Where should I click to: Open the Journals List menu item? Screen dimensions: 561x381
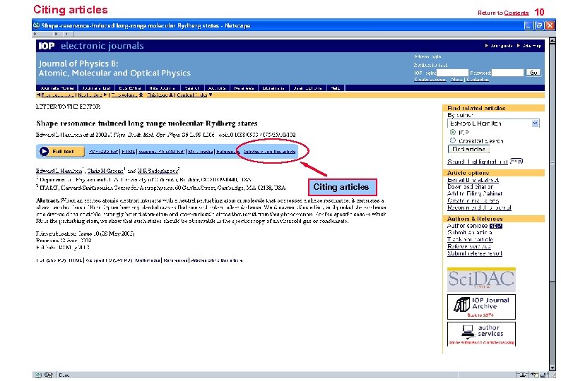click(96, 88)
